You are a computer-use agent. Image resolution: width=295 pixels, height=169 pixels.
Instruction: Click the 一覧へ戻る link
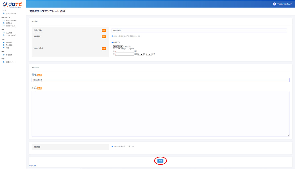[x=33, y=166]
